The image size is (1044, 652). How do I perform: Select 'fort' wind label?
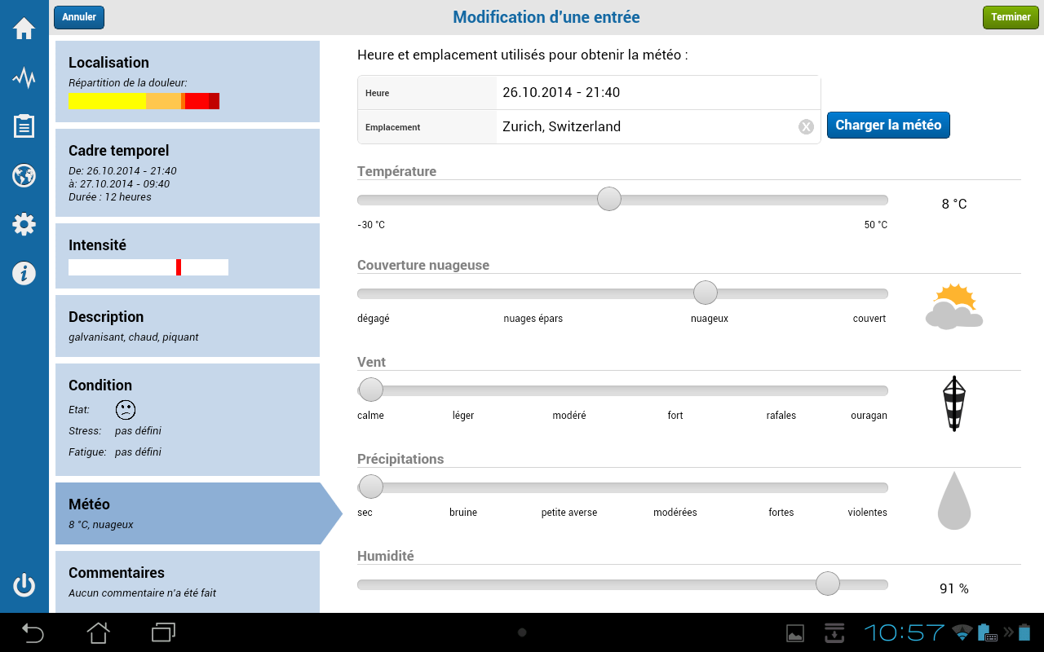click(x=675, y=416)
